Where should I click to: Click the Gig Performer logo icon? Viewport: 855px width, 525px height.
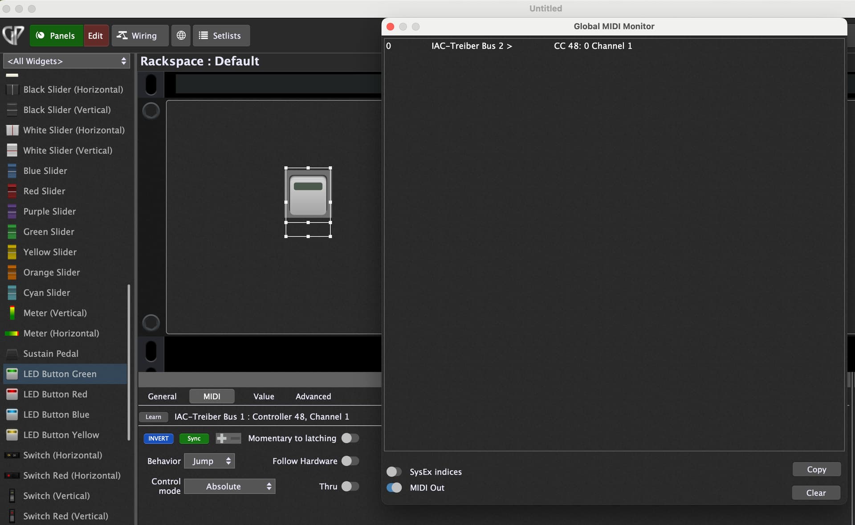click(x=13, y=35)
